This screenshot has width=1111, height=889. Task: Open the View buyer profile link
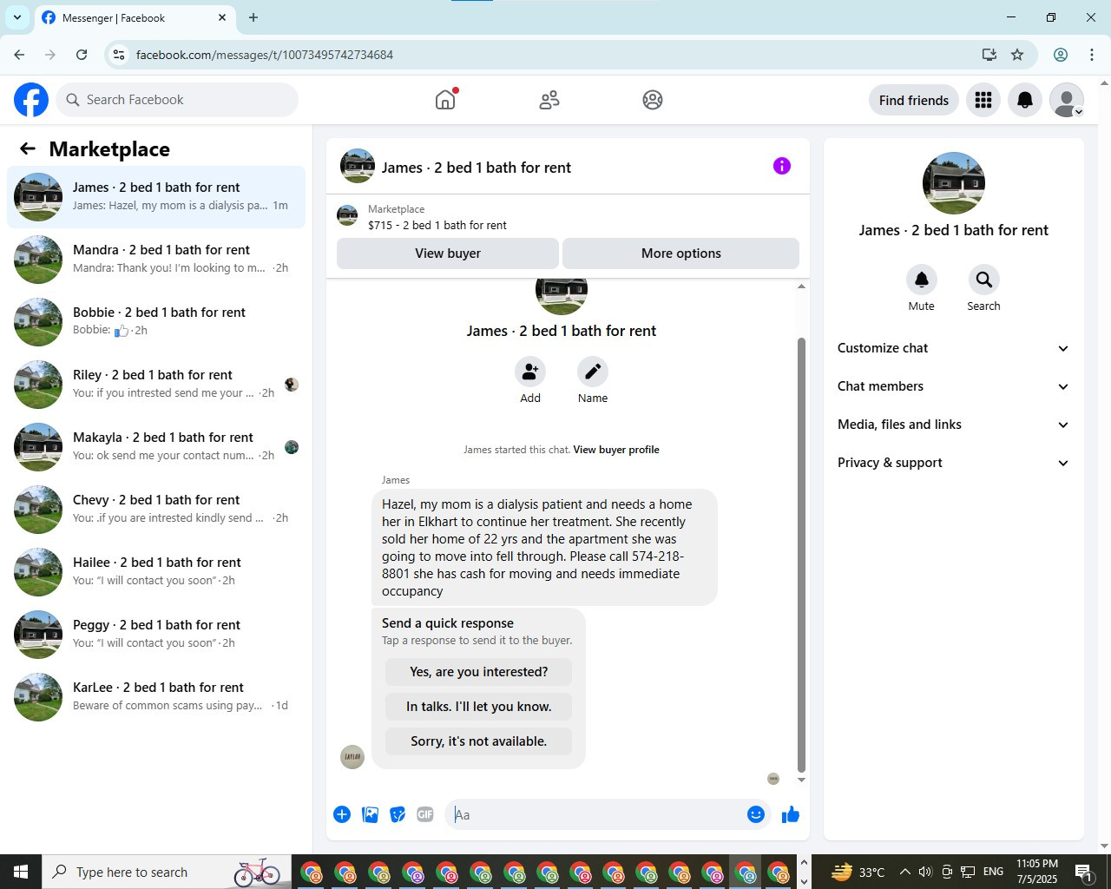pos(616,450)
